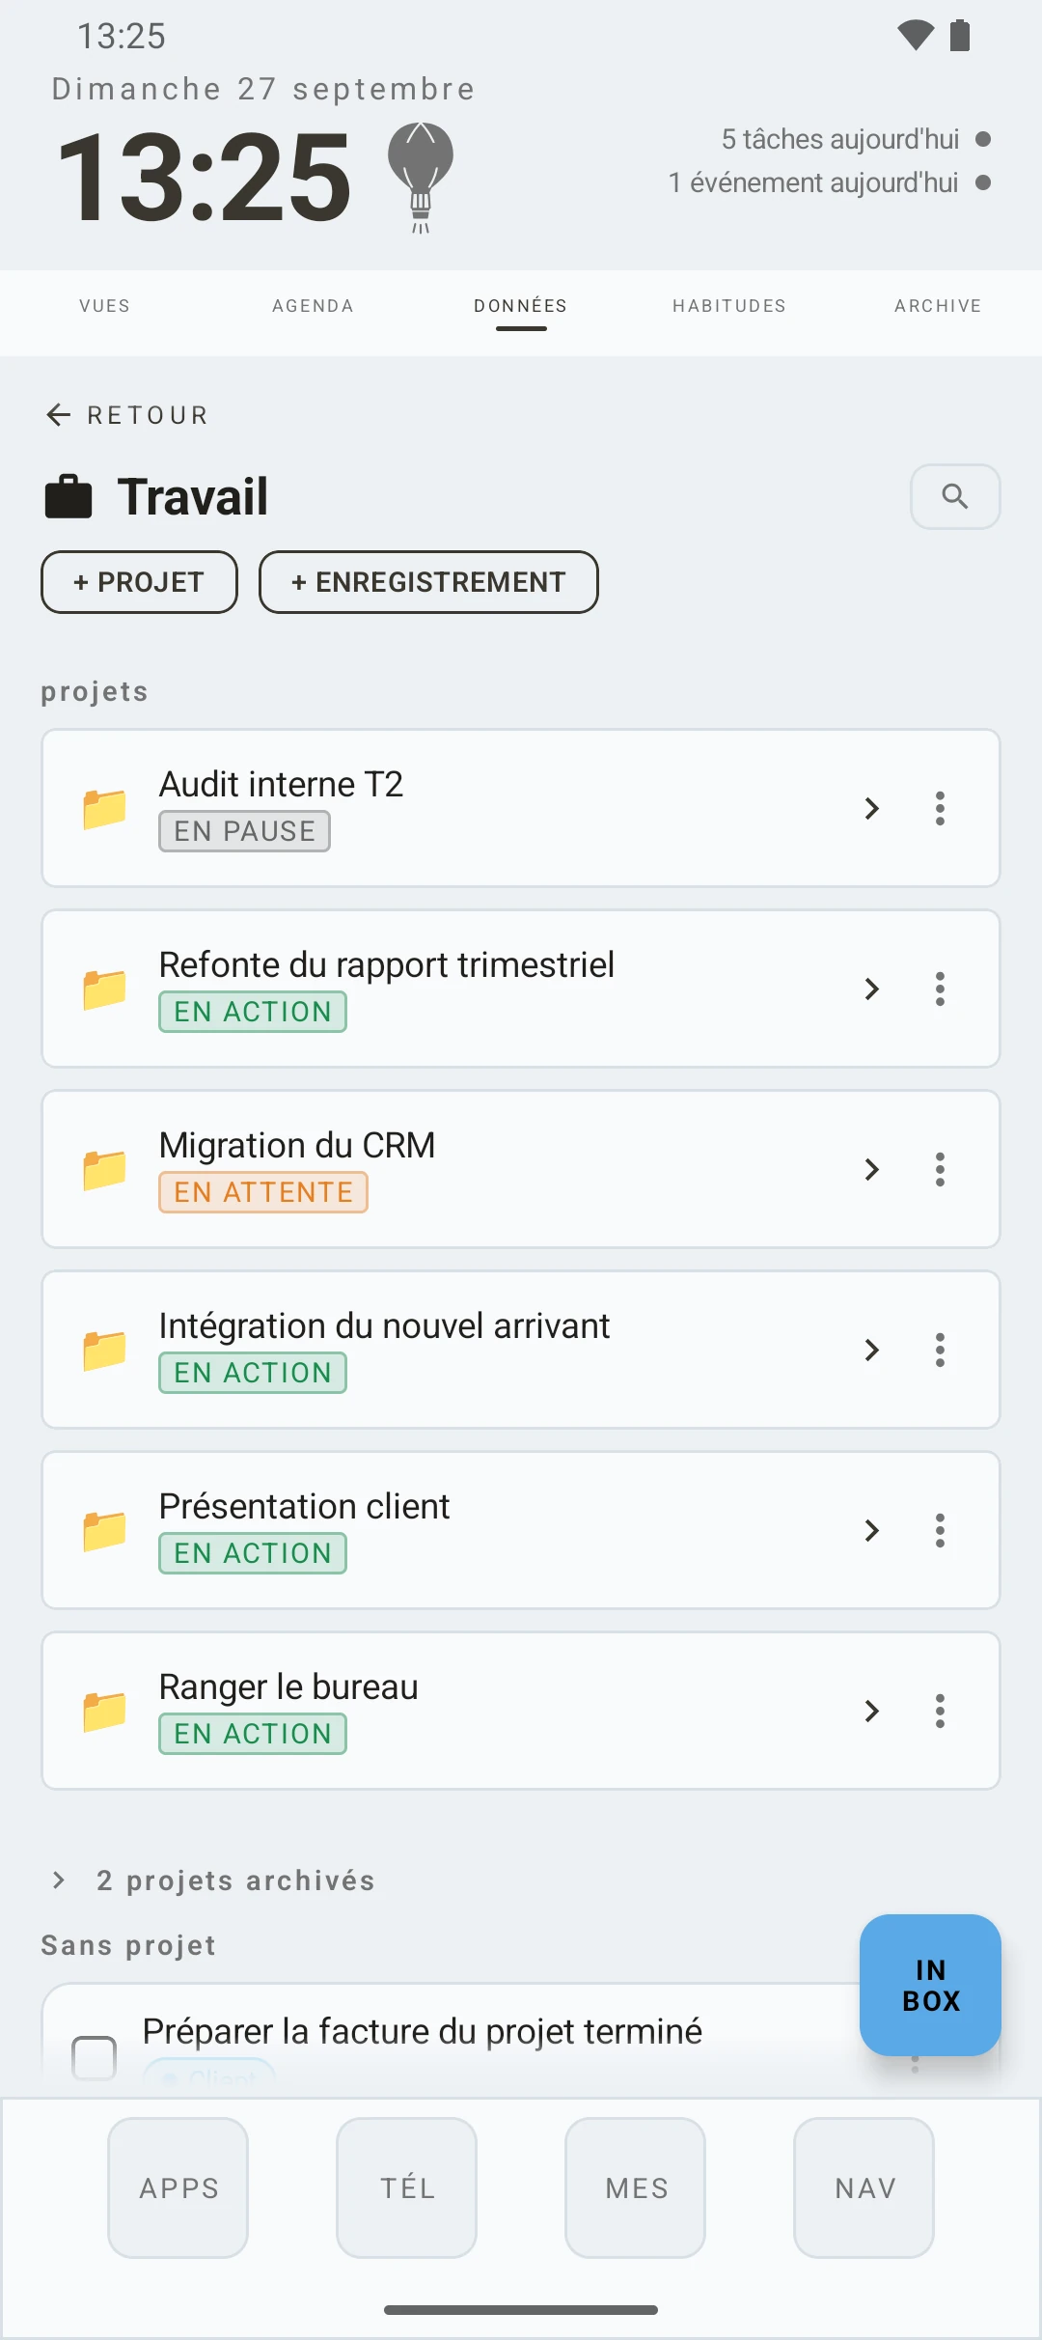
Task: Tap the battery status icon
Action: pyautogui.click(x=960, y=36)
